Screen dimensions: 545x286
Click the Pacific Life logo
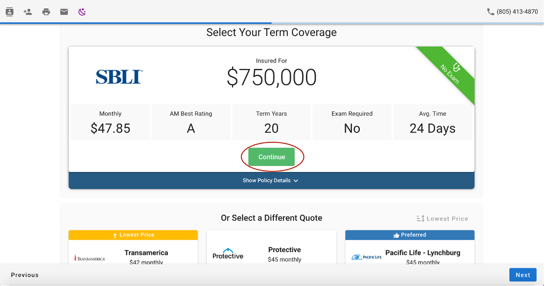(366, 257)
